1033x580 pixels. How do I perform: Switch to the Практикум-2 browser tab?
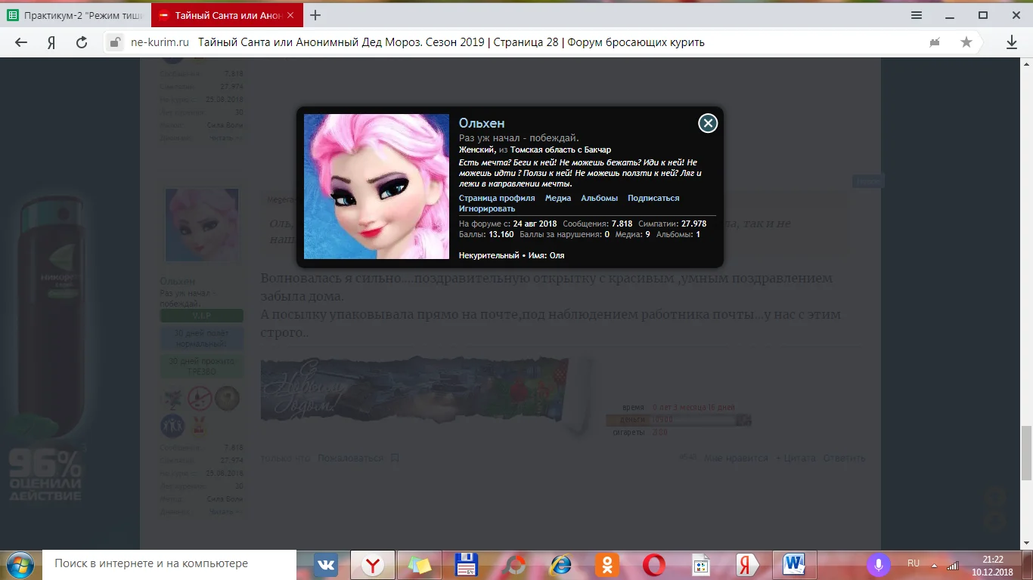pos(76,15)
